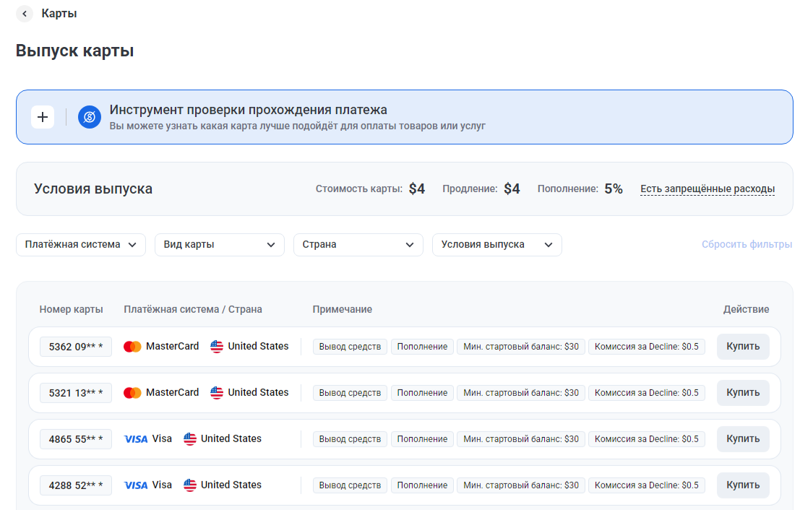This screenshot has height=510, width=800.
Task: Open the Страна filter dropdown
Action: (358, 245)
